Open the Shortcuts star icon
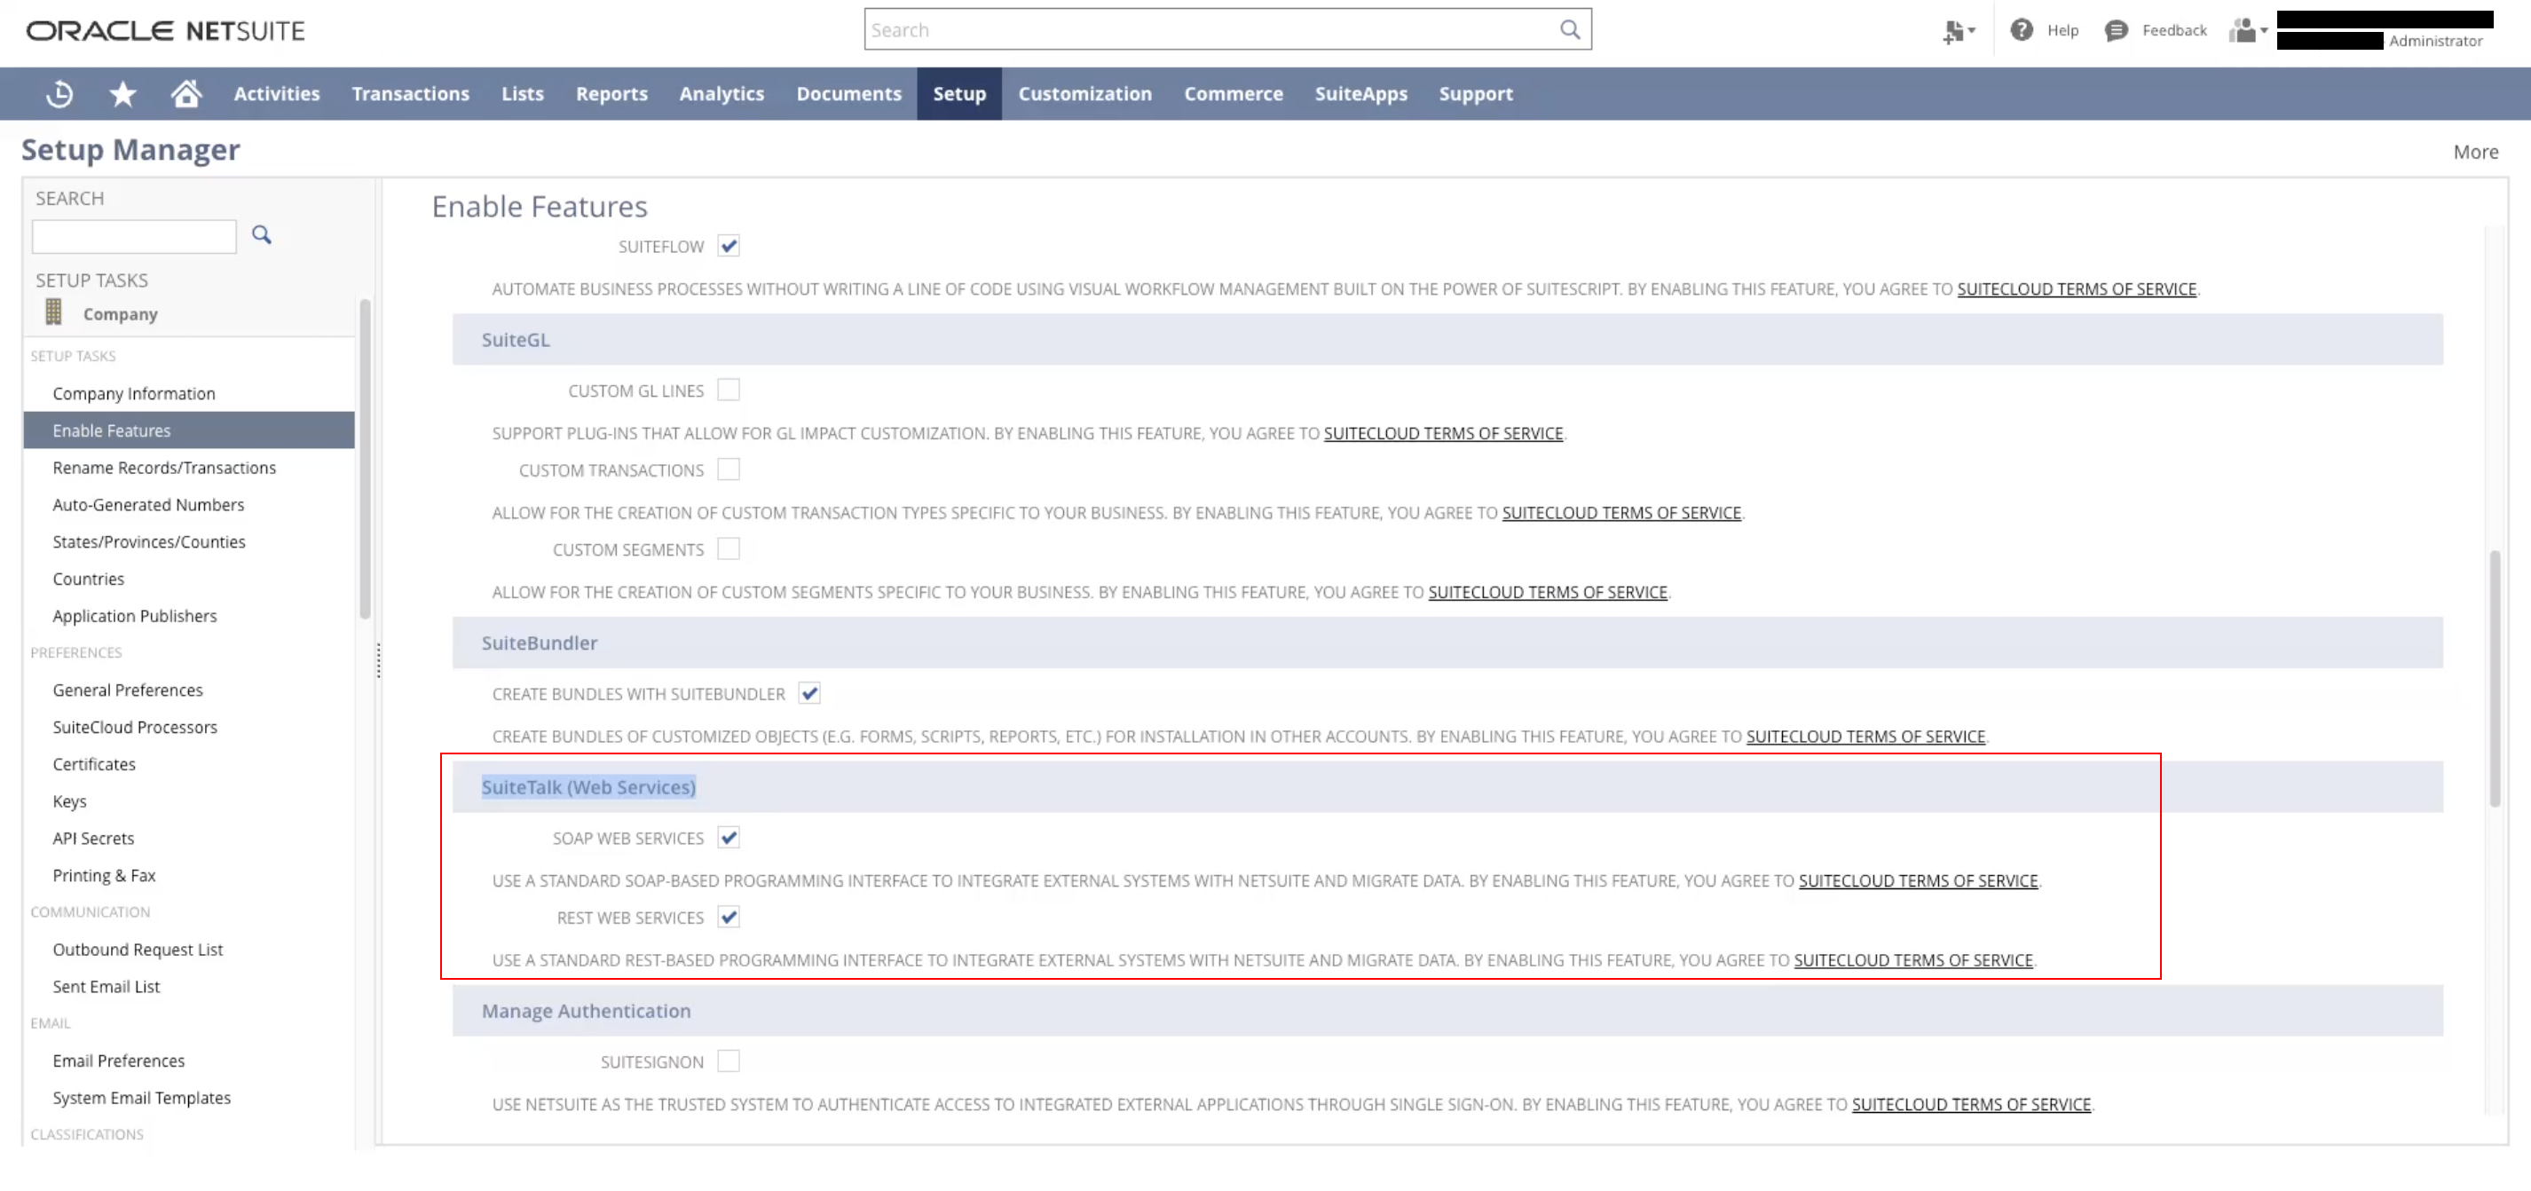Image resolution: width=2531 pixels, height=1191 pixels. pos(122,93)
